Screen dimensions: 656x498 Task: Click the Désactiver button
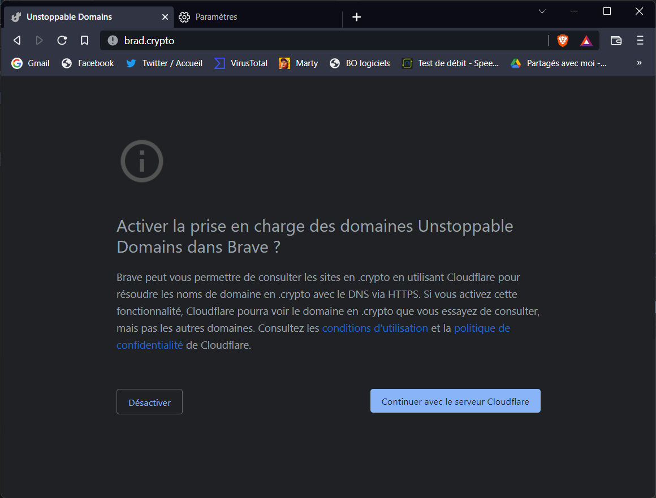coord(149,402)
